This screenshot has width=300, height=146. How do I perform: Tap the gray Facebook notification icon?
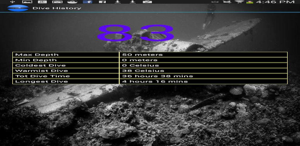[x=102, y=2]
